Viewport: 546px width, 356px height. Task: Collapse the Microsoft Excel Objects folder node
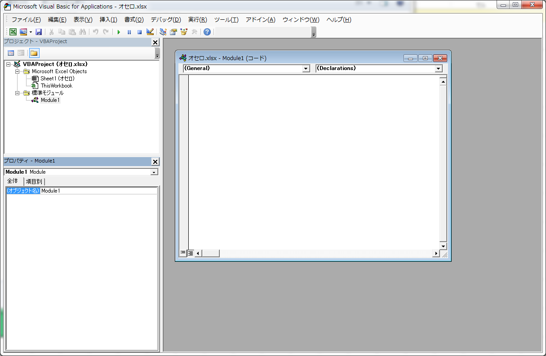click(18, 71)
